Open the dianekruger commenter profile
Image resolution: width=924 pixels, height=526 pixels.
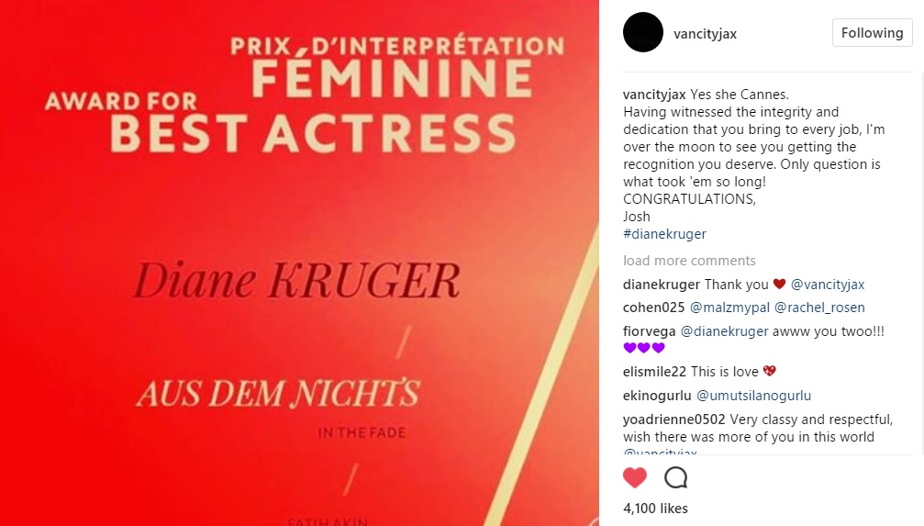662,285
